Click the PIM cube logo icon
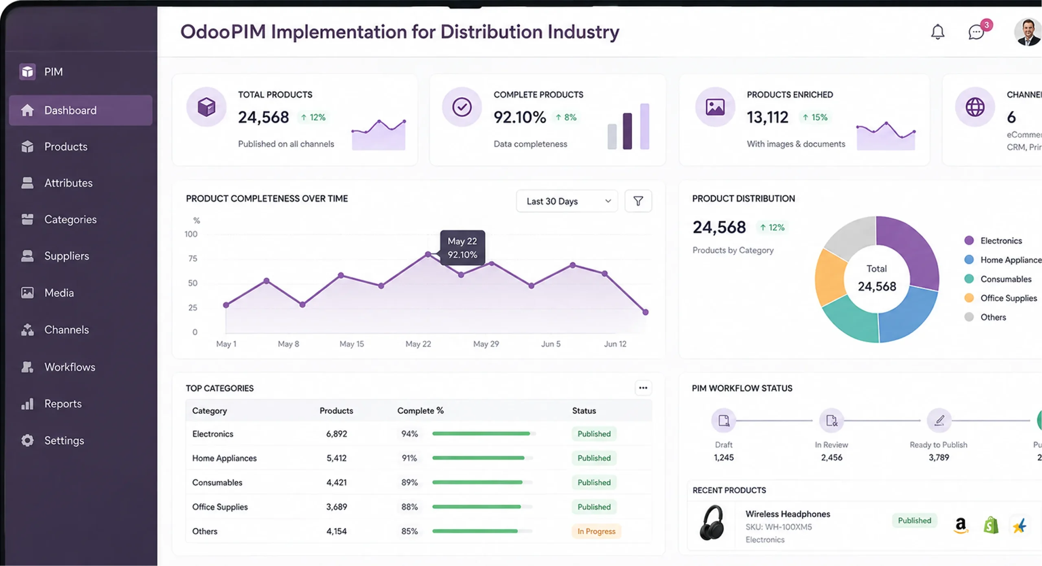The height and width of the screenshot is (566, 1042). tap(27, 72)
